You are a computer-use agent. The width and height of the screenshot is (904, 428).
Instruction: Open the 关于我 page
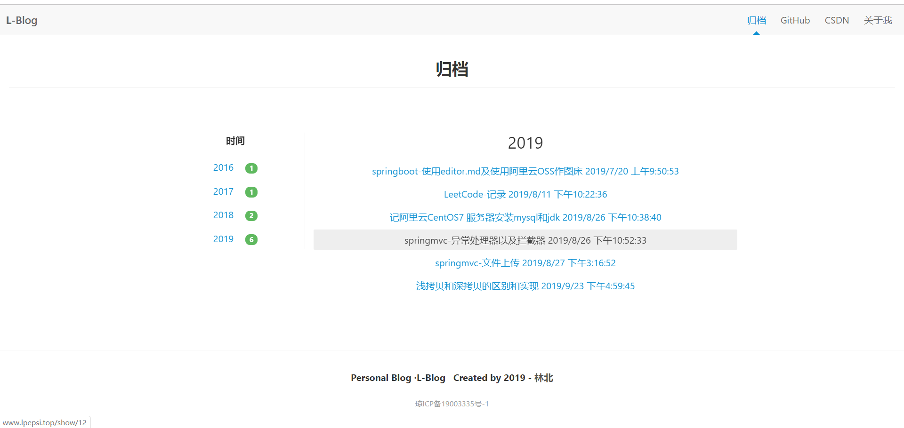tap(878, 20)
